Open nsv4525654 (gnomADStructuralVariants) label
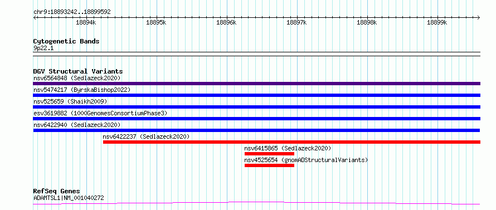This screenshot has width=496, height=210. (306, 160)
